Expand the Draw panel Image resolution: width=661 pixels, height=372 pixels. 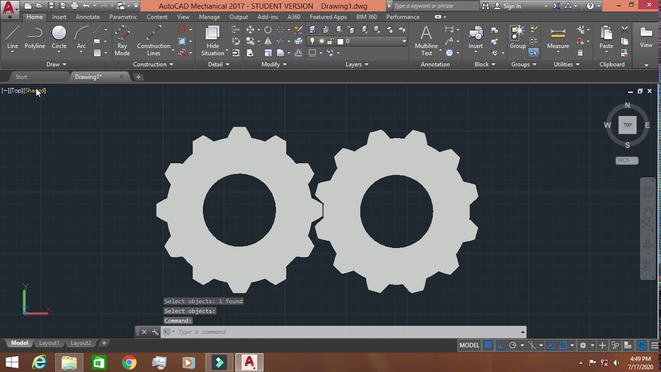(x=56, y=65)
